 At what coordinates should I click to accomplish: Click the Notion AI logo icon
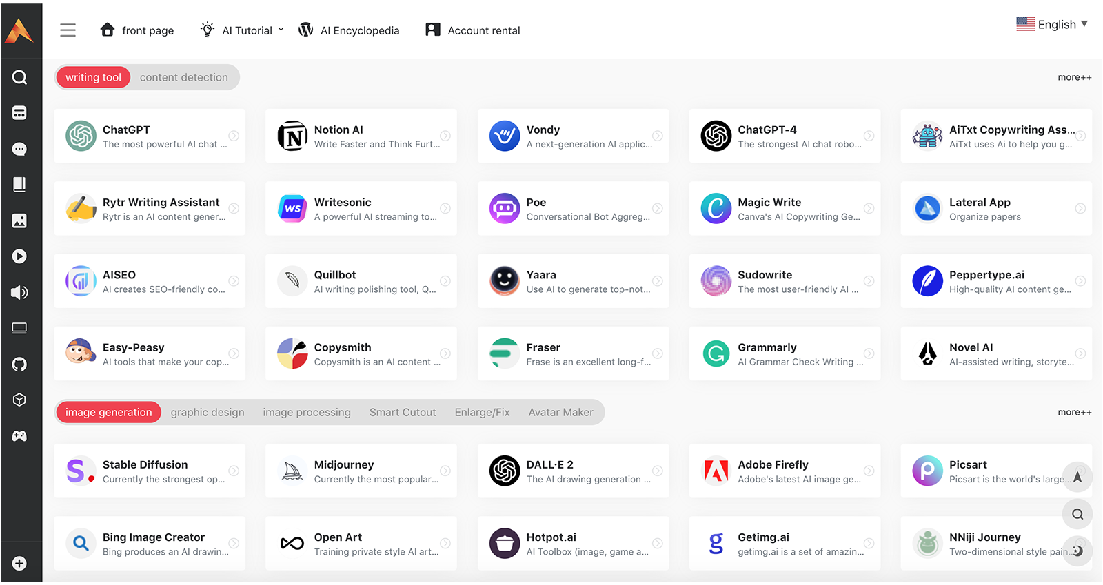(x=292, y=136)
